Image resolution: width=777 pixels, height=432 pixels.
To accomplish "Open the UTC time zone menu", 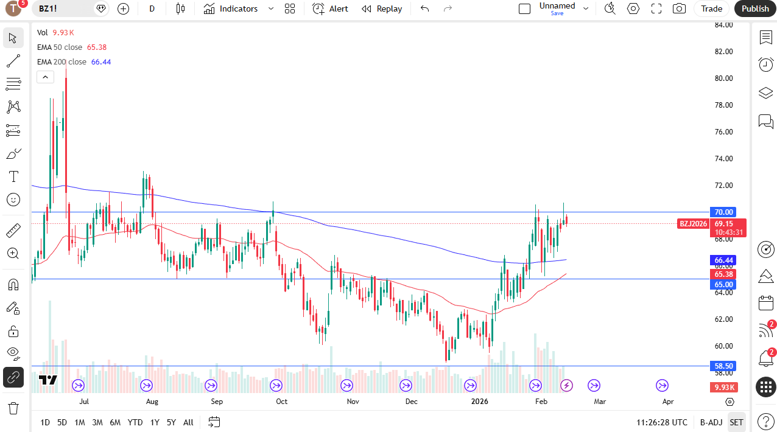I will (x=662, y=422).
